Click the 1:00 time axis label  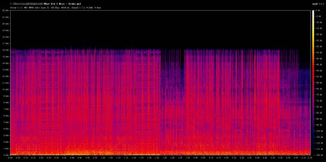(x=103, y=158)
